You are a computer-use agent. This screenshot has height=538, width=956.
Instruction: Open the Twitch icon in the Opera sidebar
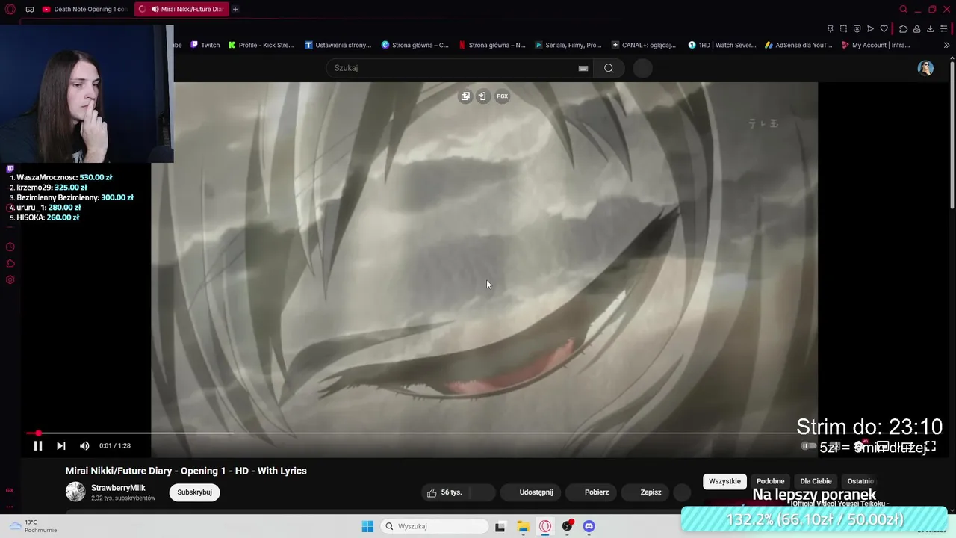click(10, 169)
